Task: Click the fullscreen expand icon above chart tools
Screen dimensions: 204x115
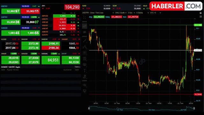Action: (84, 17)
